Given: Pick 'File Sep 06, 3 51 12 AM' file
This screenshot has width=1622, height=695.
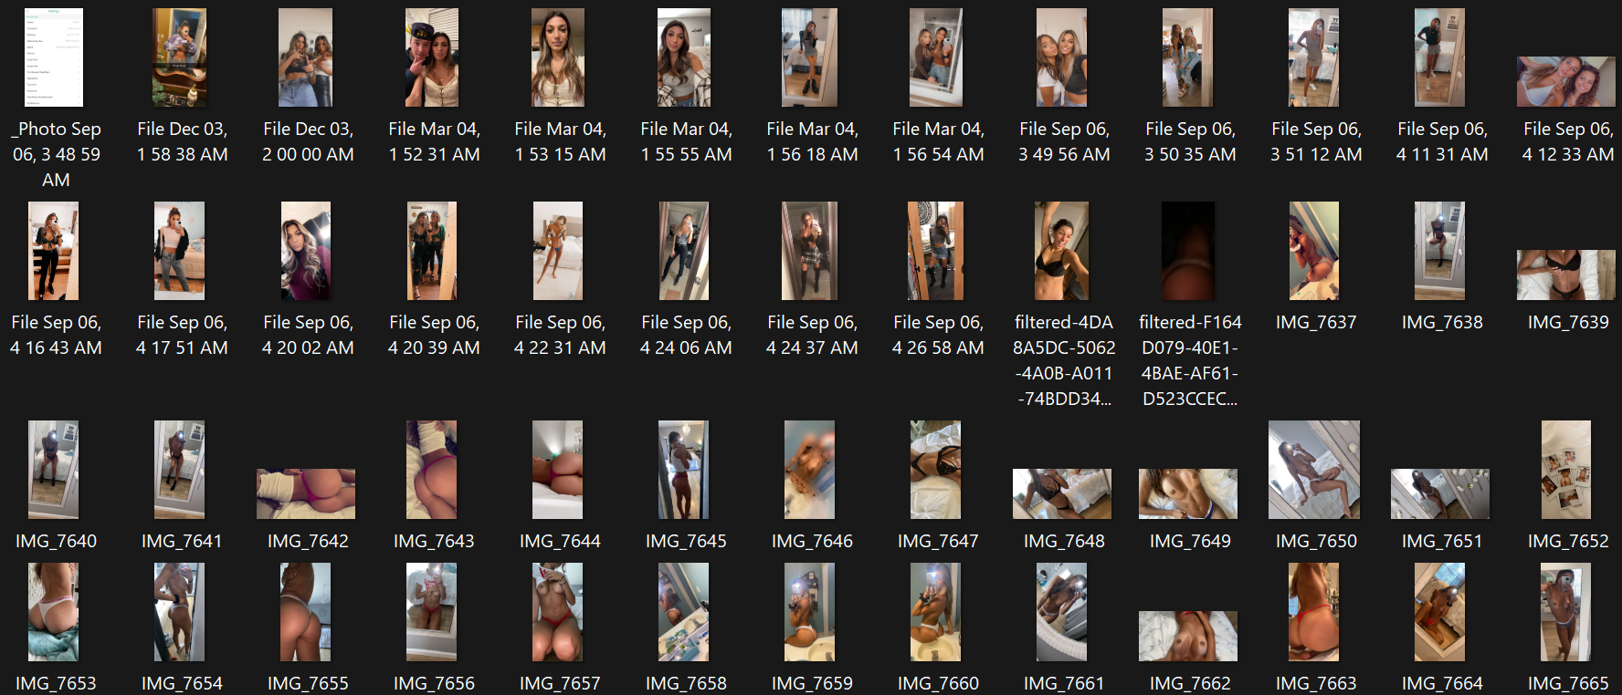Looking at the screenshot, I should [1314, 57].
